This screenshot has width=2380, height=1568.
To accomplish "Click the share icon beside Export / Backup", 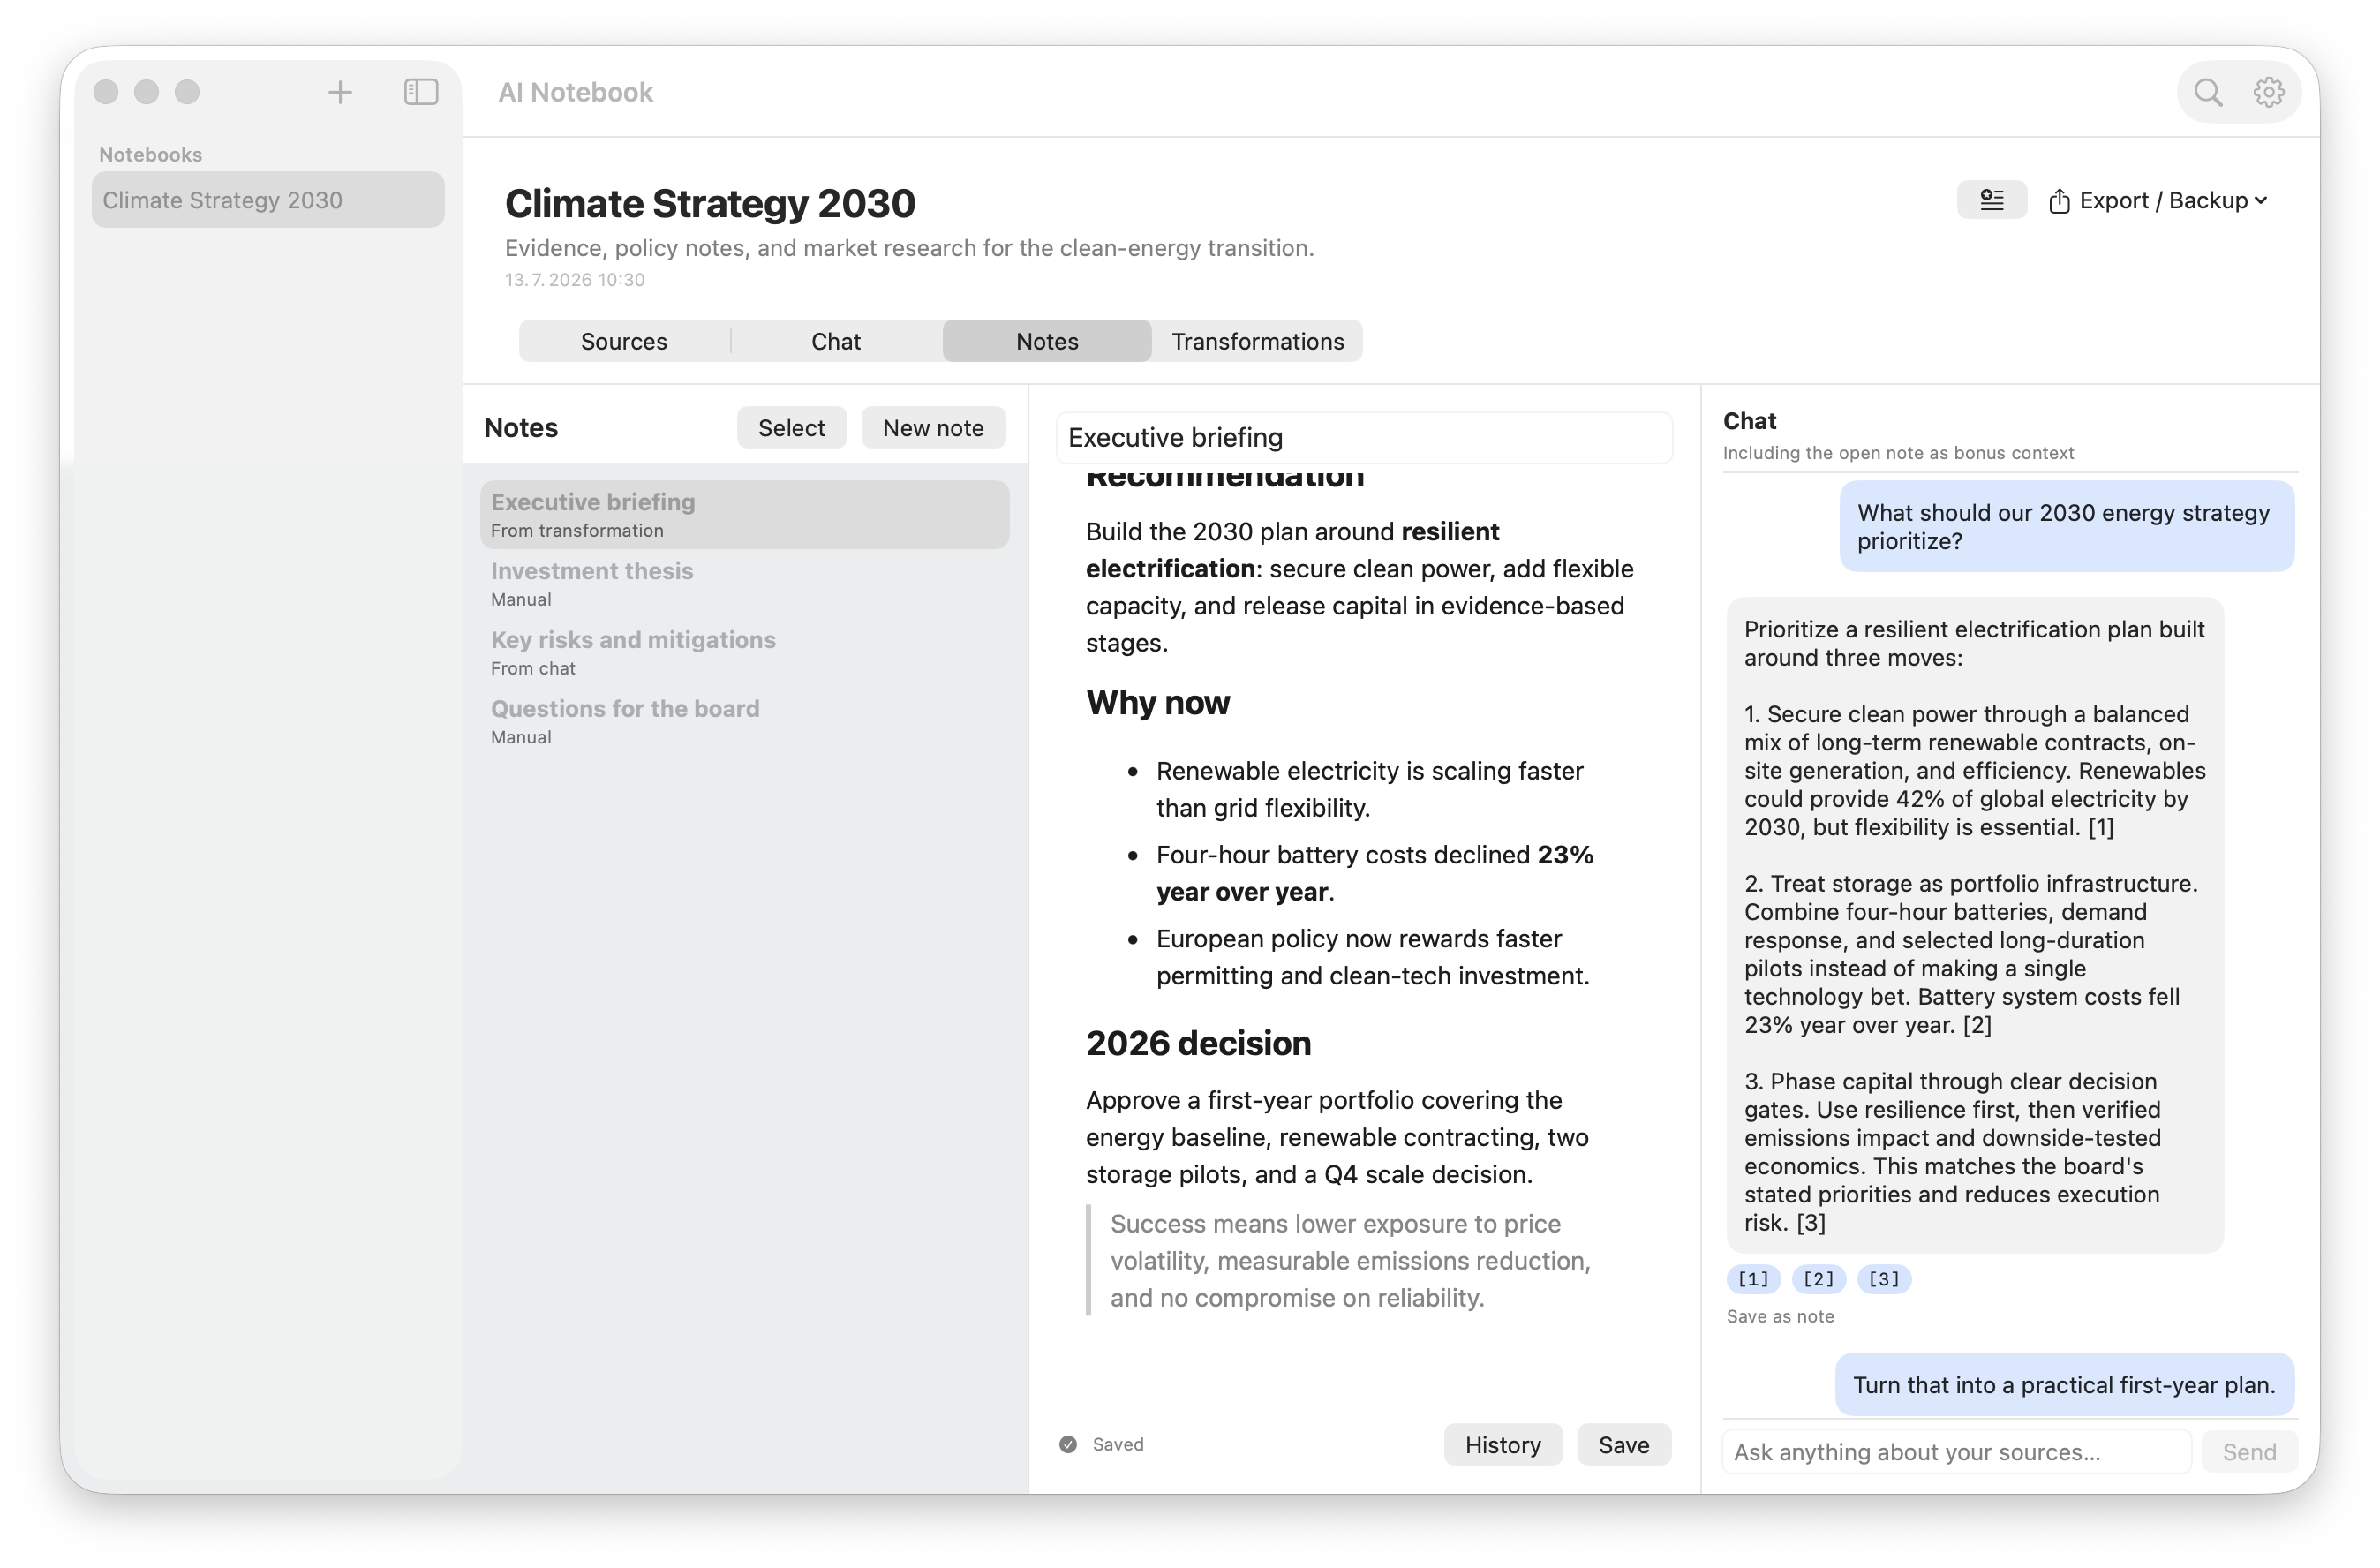I will pyautogui.click(x=2059, y=201).
